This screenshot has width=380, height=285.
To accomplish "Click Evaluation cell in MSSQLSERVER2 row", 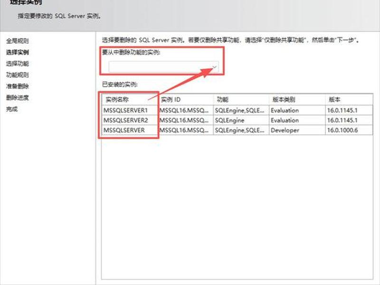I will click(297, 120).
